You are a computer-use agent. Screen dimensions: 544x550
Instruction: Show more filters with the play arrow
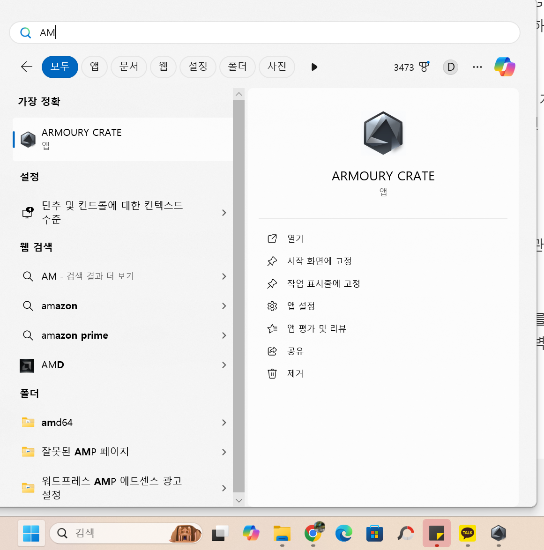point(314,67)
